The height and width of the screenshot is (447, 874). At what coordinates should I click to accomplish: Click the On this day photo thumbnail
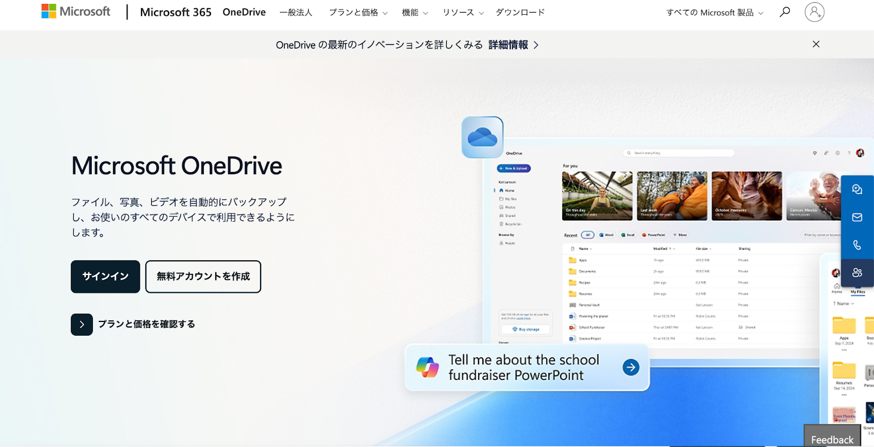pos(597,196)
